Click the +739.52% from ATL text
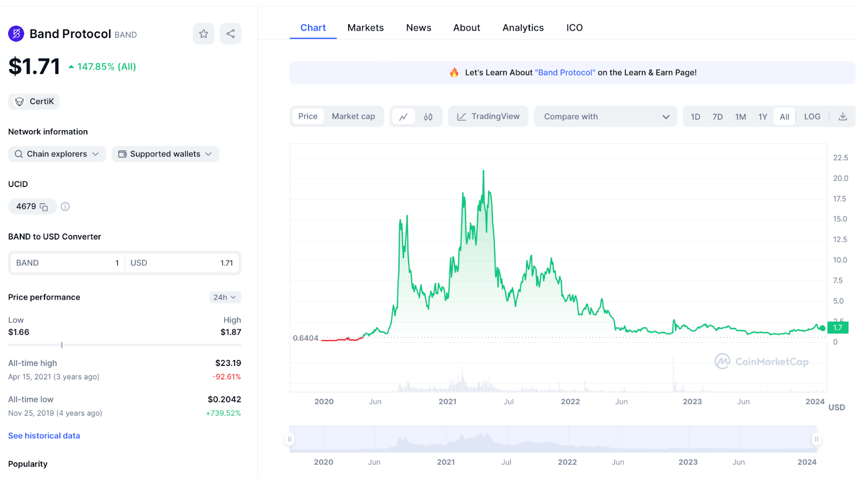Viewport: 857px width, 479px height. click(x=223, y=413)
